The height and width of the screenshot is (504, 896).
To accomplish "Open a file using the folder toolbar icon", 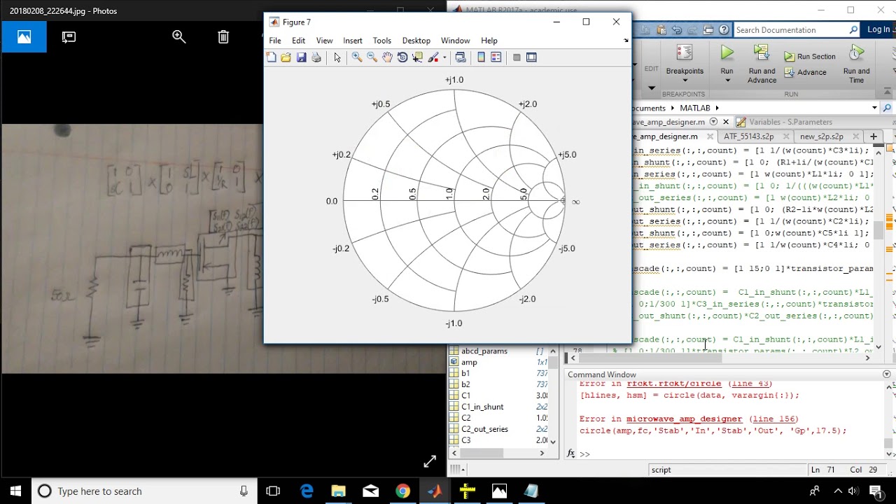I will [286, 57].
